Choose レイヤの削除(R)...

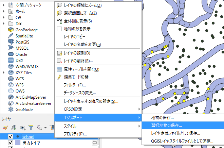coord(98,61)
